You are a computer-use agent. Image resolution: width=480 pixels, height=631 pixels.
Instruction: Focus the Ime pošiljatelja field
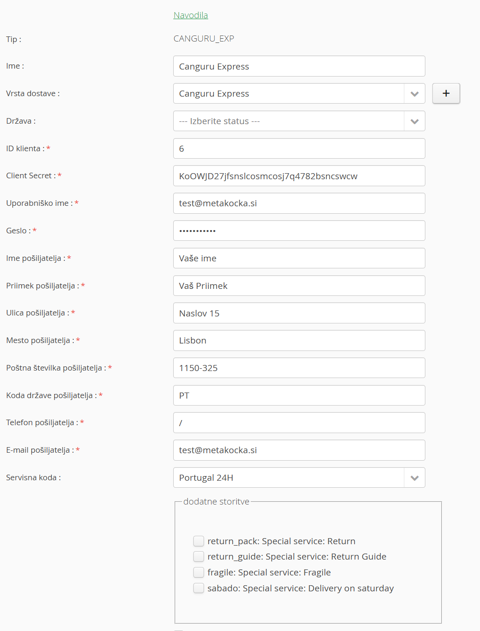299,258
